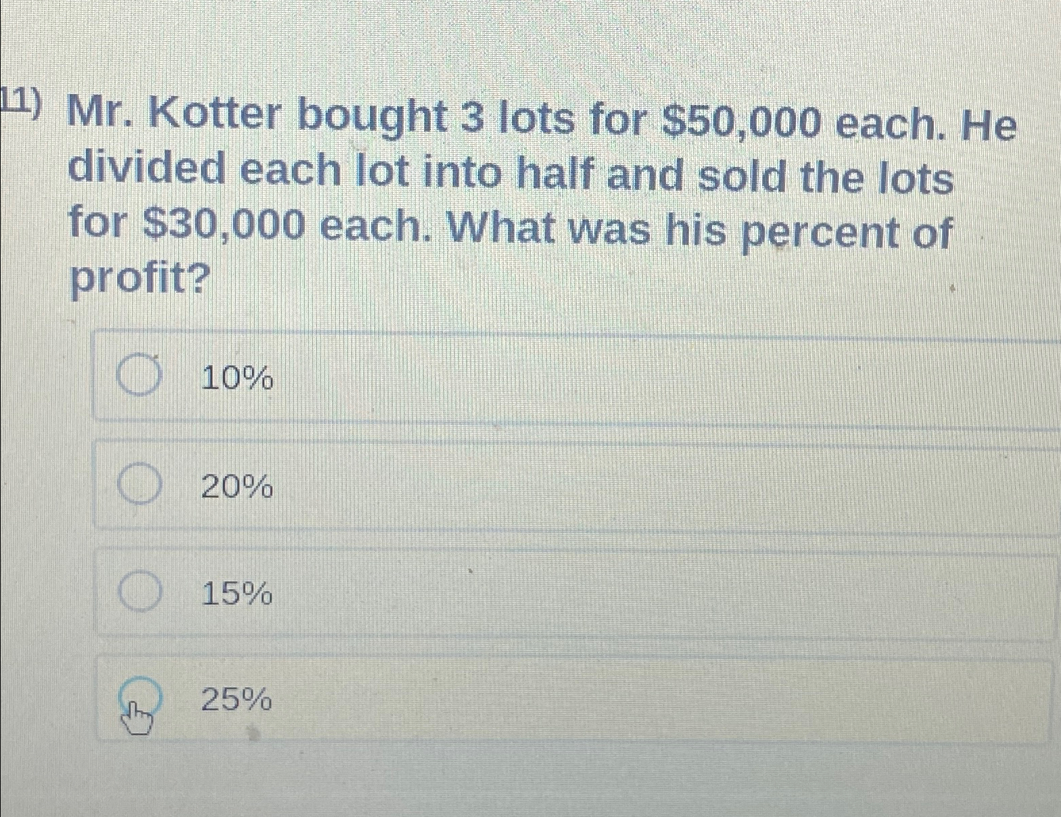The image size is (1061, 817).
Task: Select the 15% radio button
Action: [x=140, y=592]
